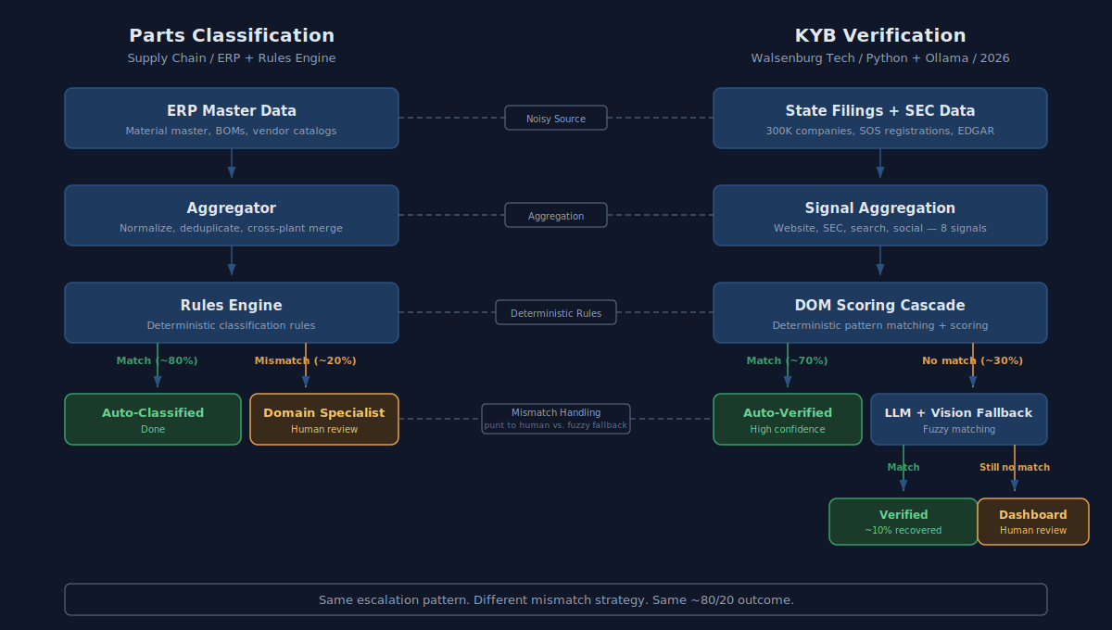Click the Deterministic Rules label

[x=556, y=312]
